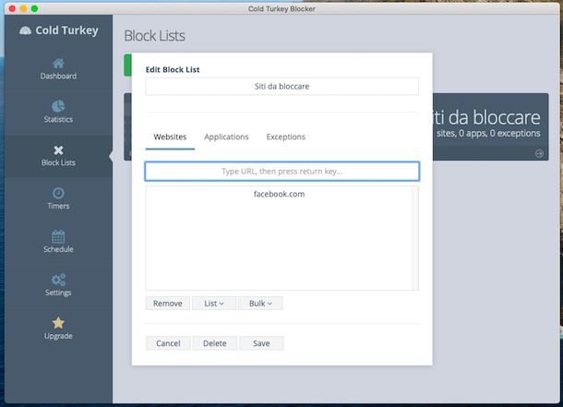Switch to the Exceptions tab
The height and width of the screenshot is (407, 563).
(286, 137)
